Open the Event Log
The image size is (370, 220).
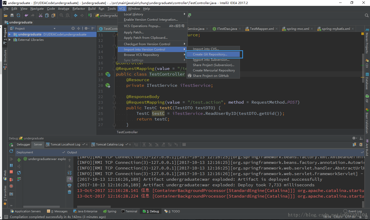coord(353,211)
